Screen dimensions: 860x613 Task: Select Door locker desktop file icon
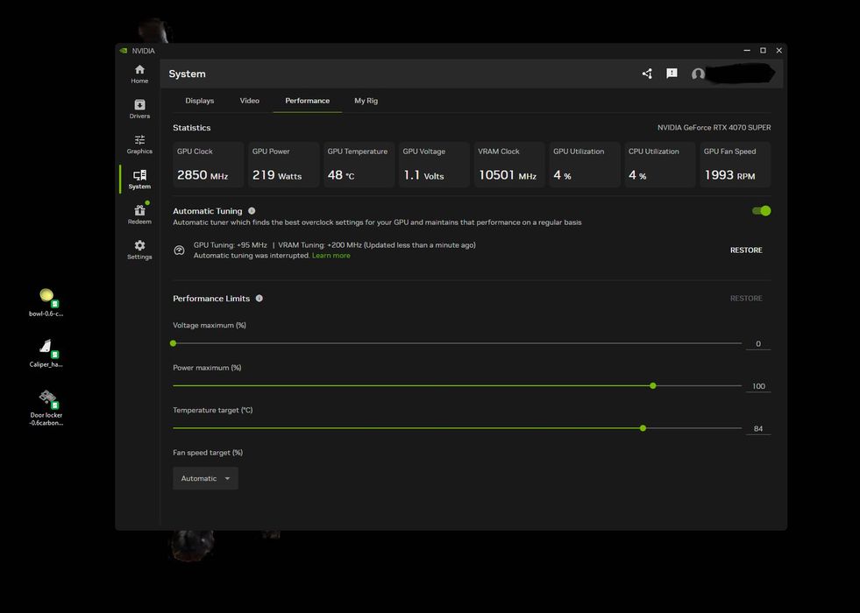[x=46, y=407]
